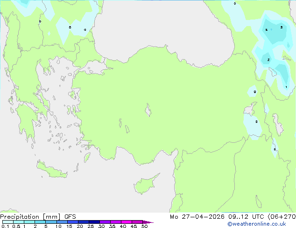
Task: Click the date 'Mo 27-04-2026' text
Action: click(x=197, y=217)
